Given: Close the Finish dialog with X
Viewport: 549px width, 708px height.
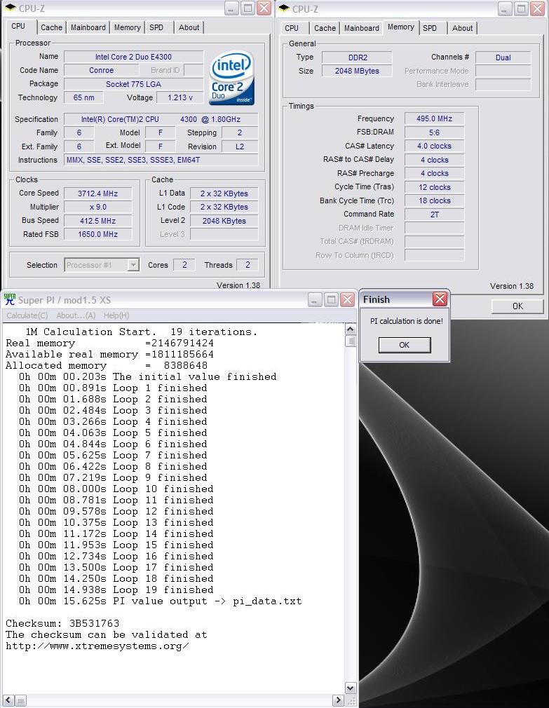Looking at the screenshot, I should [440, 299].
